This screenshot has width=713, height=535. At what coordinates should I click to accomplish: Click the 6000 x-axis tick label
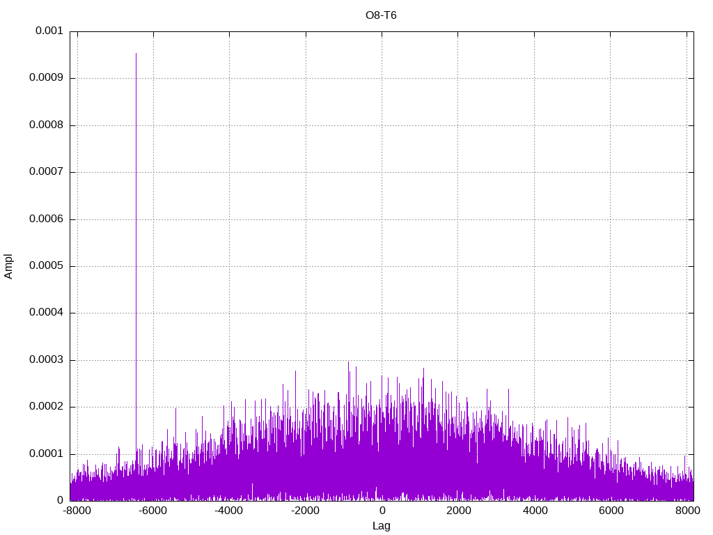[610, 511]
